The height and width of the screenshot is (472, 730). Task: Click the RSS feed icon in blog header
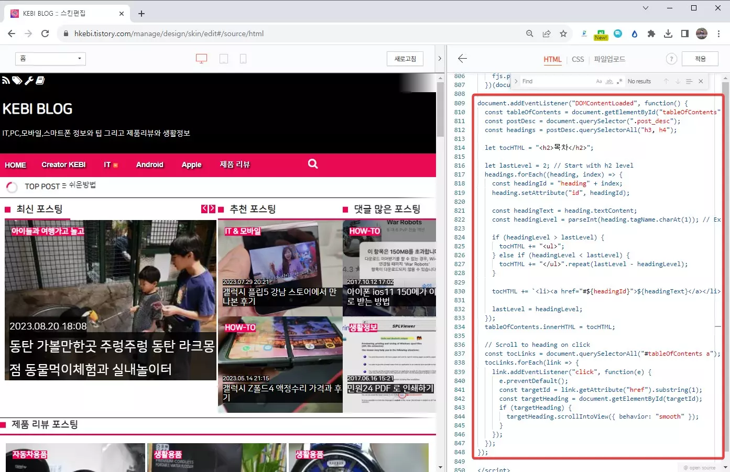coord(6,80)
